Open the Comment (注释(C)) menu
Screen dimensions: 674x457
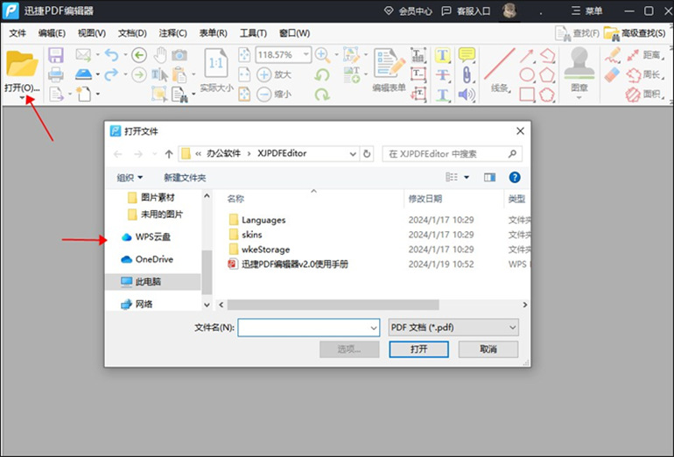coord(172,33)
